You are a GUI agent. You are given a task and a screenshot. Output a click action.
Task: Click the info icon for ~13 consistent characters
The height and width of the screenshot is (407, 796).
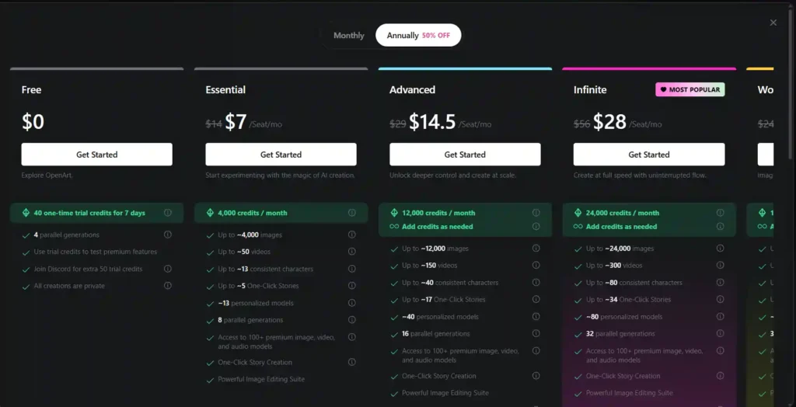pyautogui.click(x=352, y=269)
